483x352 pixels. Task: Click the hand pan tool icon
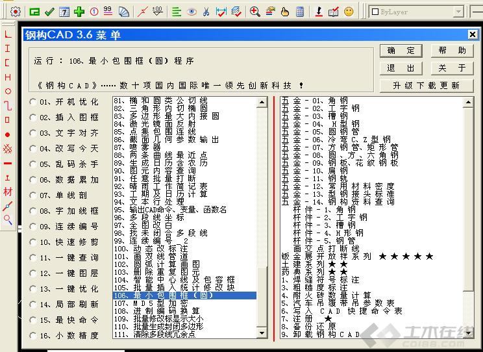click(x=285, y=12)
